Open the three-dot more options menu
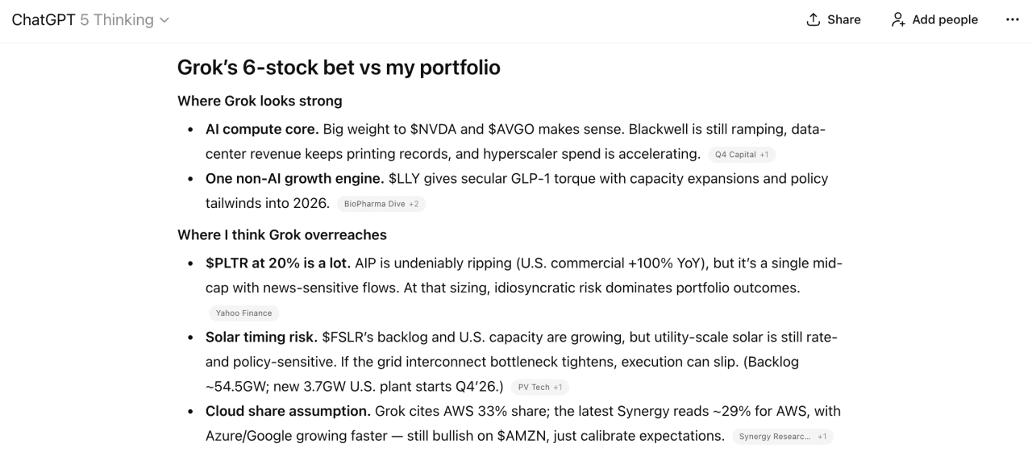The height and width of the screenshot is (452, 1032). tap(1013, 20)
